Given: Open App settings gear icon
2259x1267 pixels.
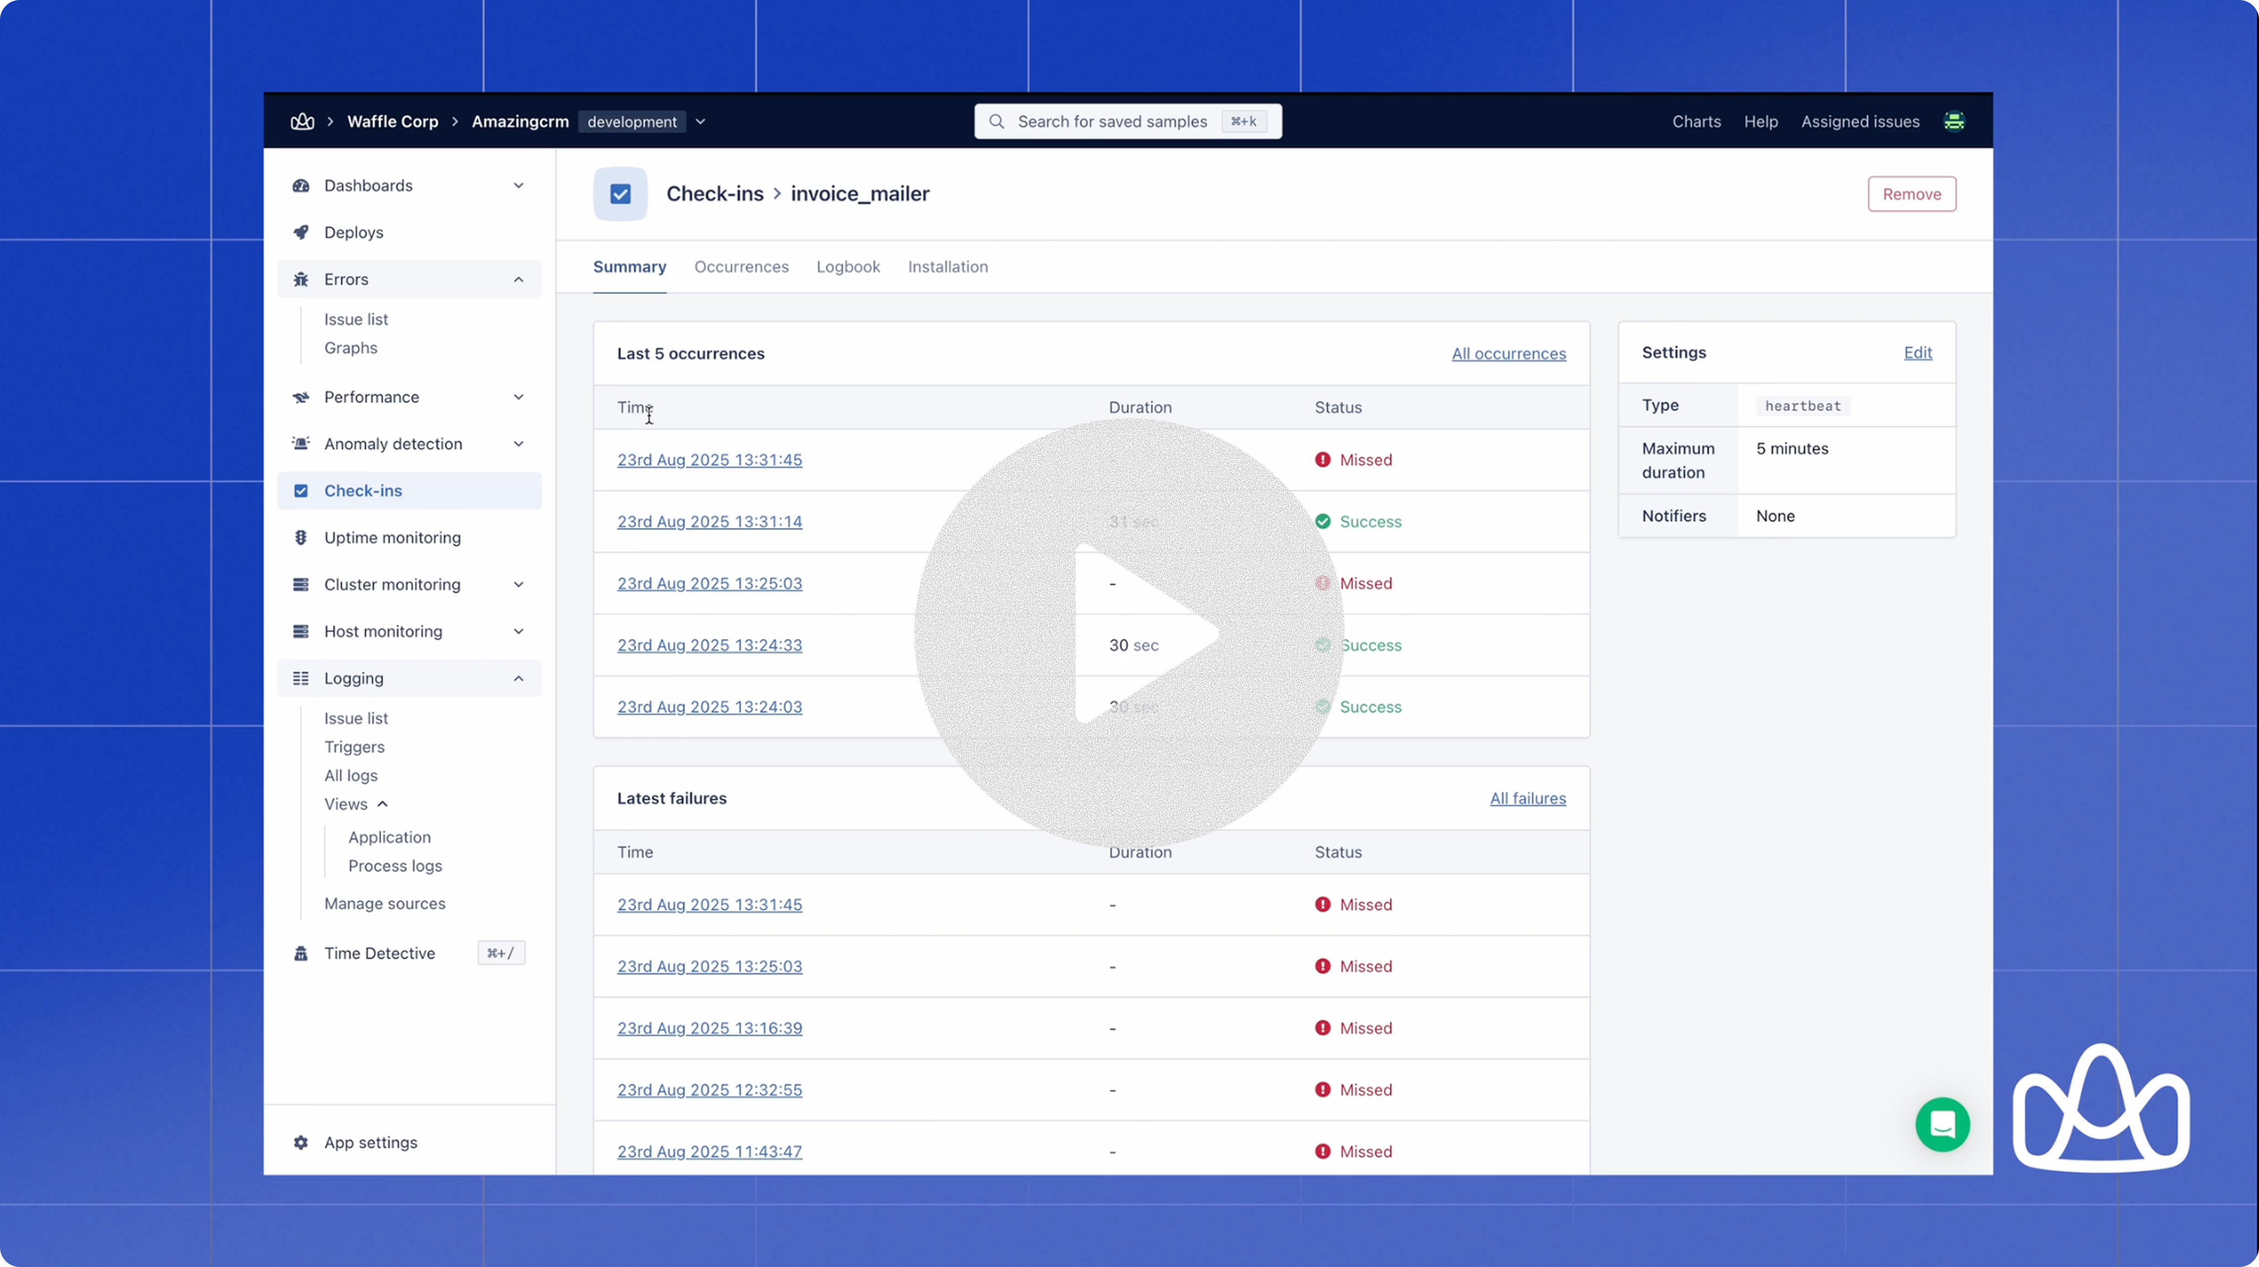Looking at the screenshot, I should tap(301, 1143).
